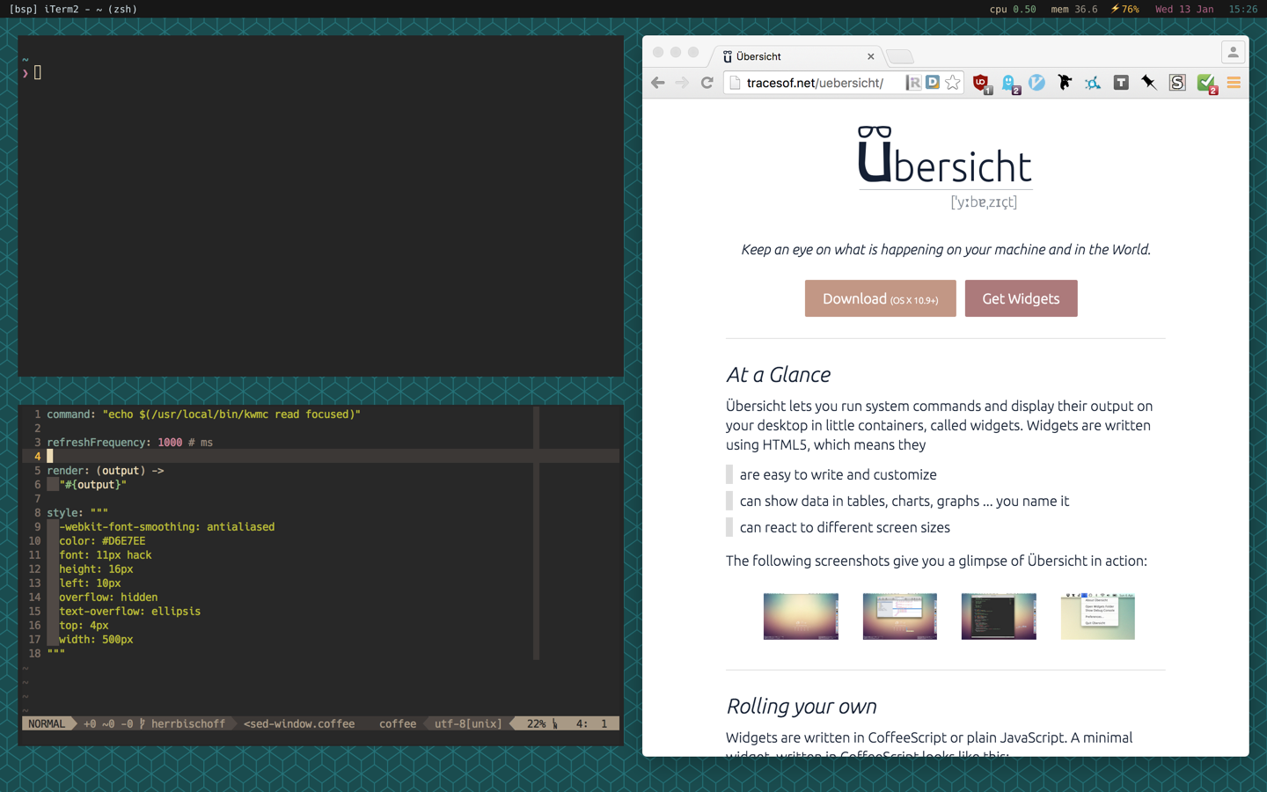1267x792 pixels.
Task: Click the utf-8[unix] encoding status
Action: (x=468, y=723)
